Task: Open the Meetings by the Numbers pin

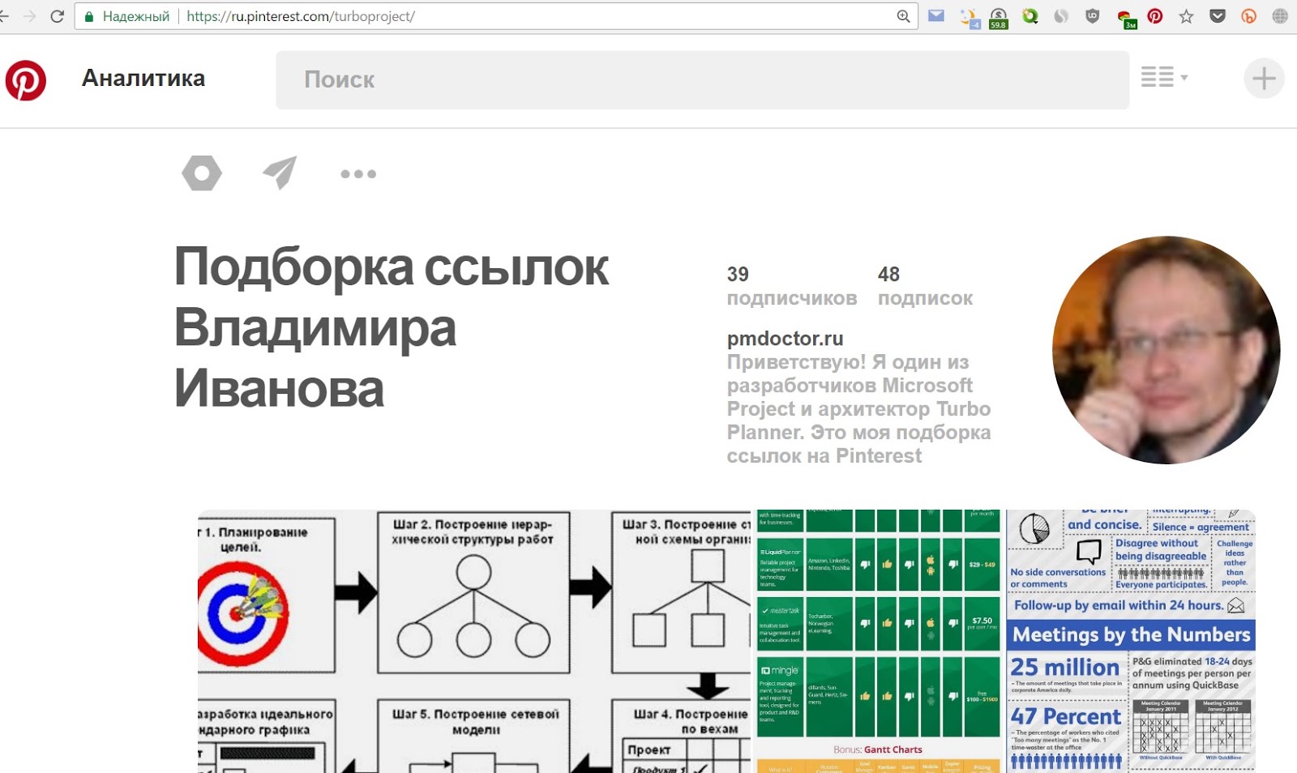Action: (1131, 641)
